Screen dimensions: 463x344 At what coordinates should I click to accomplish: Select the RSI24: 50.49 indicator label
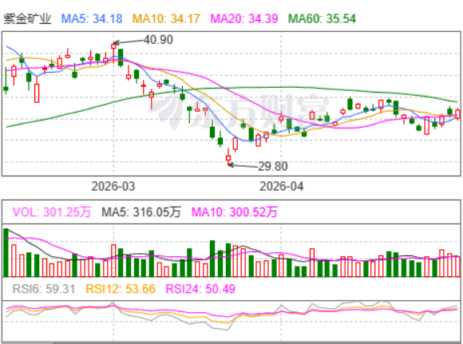[x=200, y=289]
